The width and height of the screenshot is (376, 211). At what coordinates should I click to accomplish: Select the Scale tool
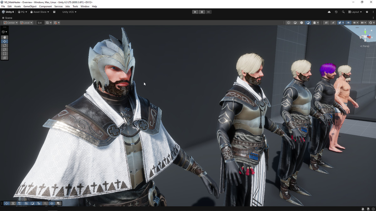point(5,50)
